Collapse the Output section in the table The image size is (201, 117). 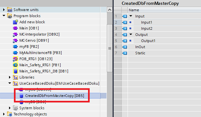tap(131, 35)
